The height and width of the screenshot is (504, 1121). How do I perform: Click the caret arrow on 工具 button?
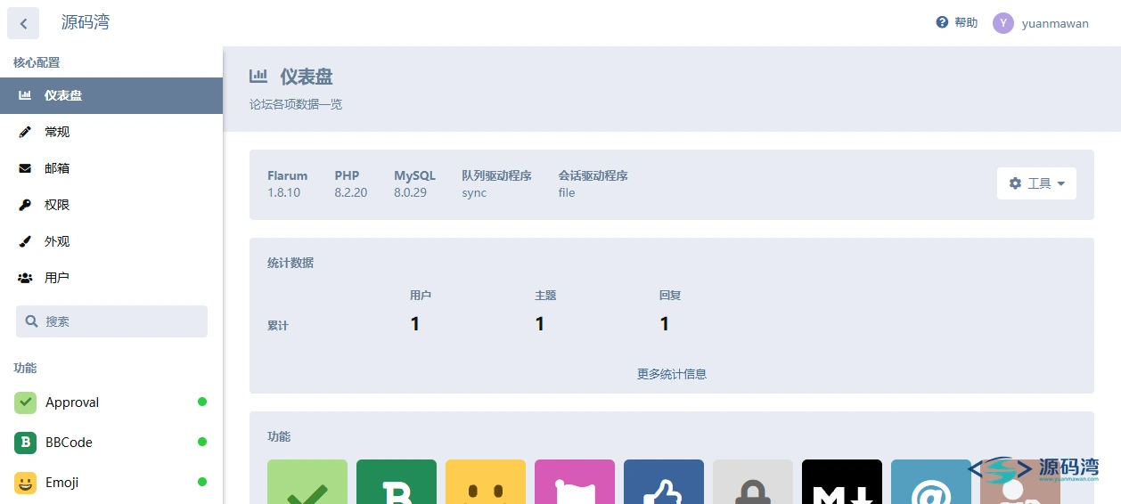[1061, 183]
